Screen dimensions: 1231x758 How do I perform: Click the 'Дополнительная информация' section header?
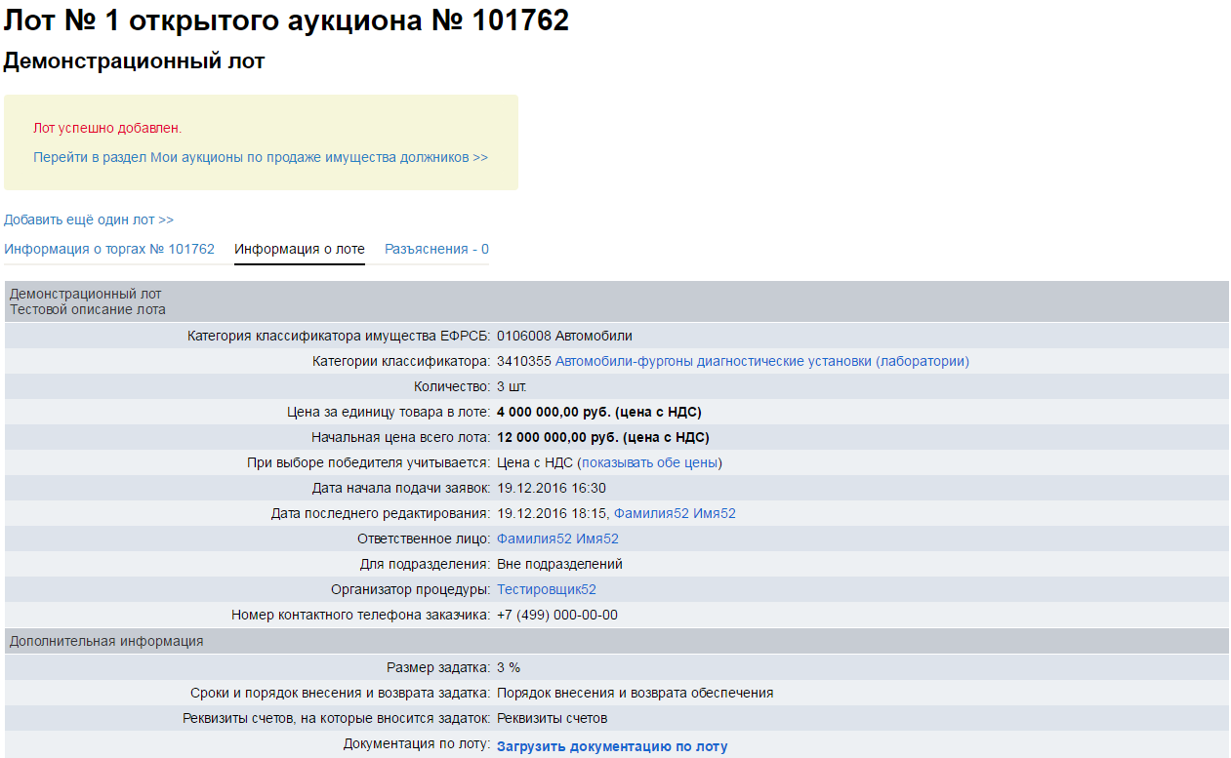click(106, 641)
